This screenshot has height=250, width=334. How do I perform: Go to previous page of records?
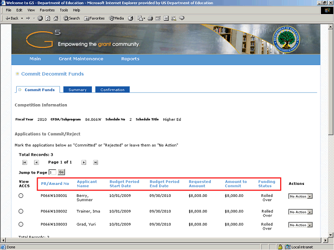[36, 162]
